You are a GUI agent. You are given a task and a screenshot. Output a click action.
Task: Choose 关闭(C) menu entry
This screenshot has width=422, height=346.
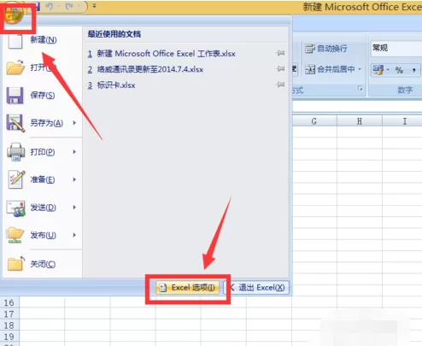(43, 264)
